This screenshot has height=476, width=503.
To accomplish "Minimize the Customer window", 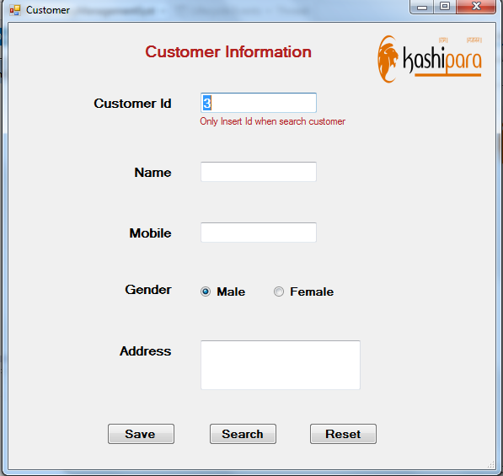I will click(422, 7).
